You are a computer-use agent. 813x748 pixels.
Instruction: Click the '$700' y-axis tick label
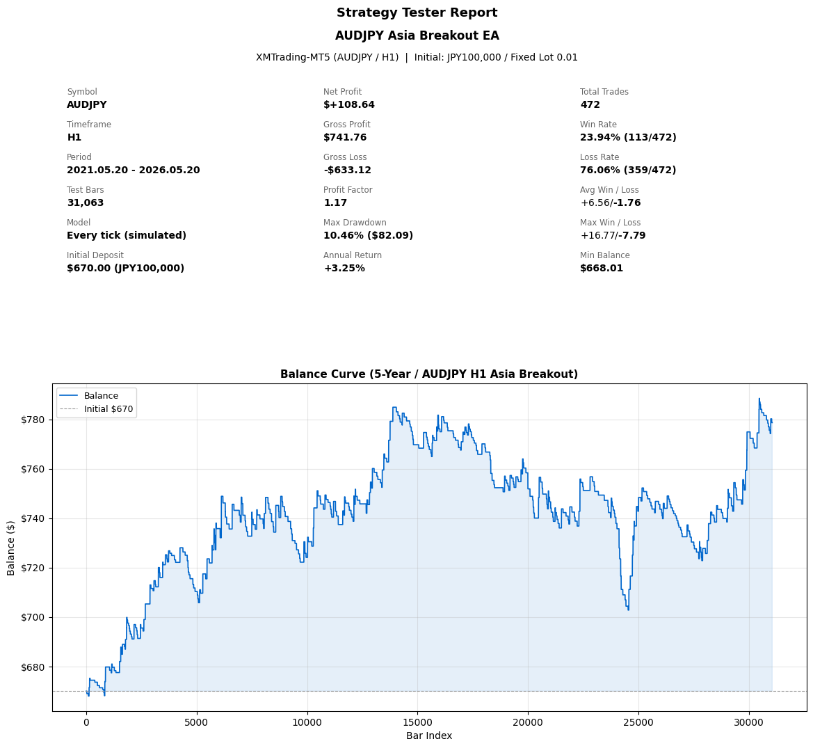tap(33, 618)
